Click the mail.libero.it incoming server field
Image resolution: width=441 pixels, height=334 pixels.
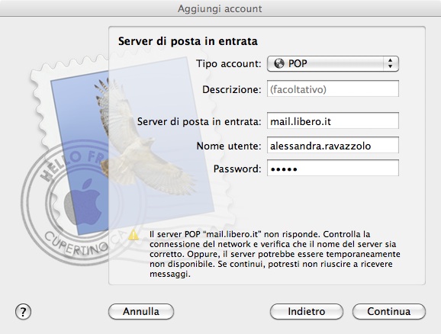pos(333,121)
